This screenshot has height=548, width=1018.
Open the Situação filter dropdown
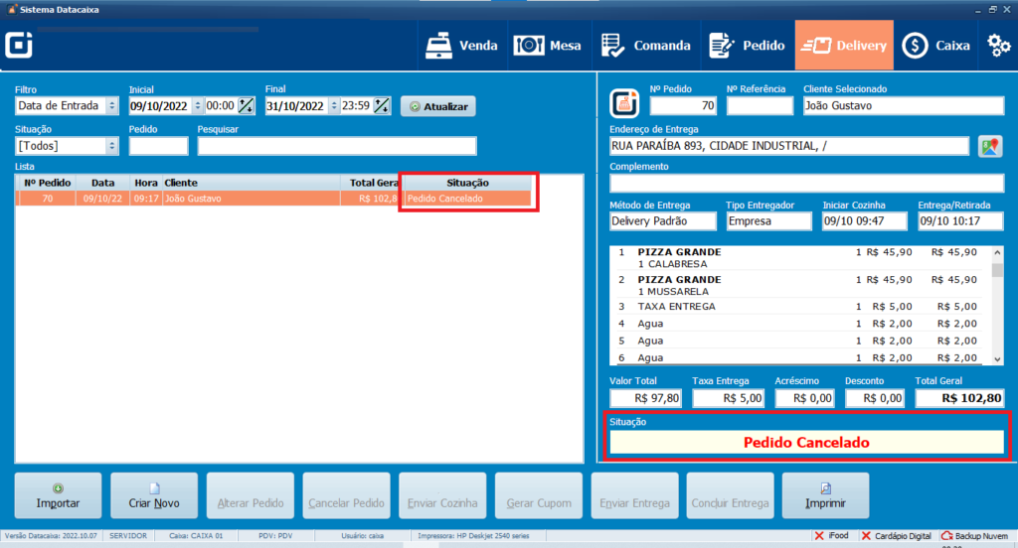coord(111,146)
